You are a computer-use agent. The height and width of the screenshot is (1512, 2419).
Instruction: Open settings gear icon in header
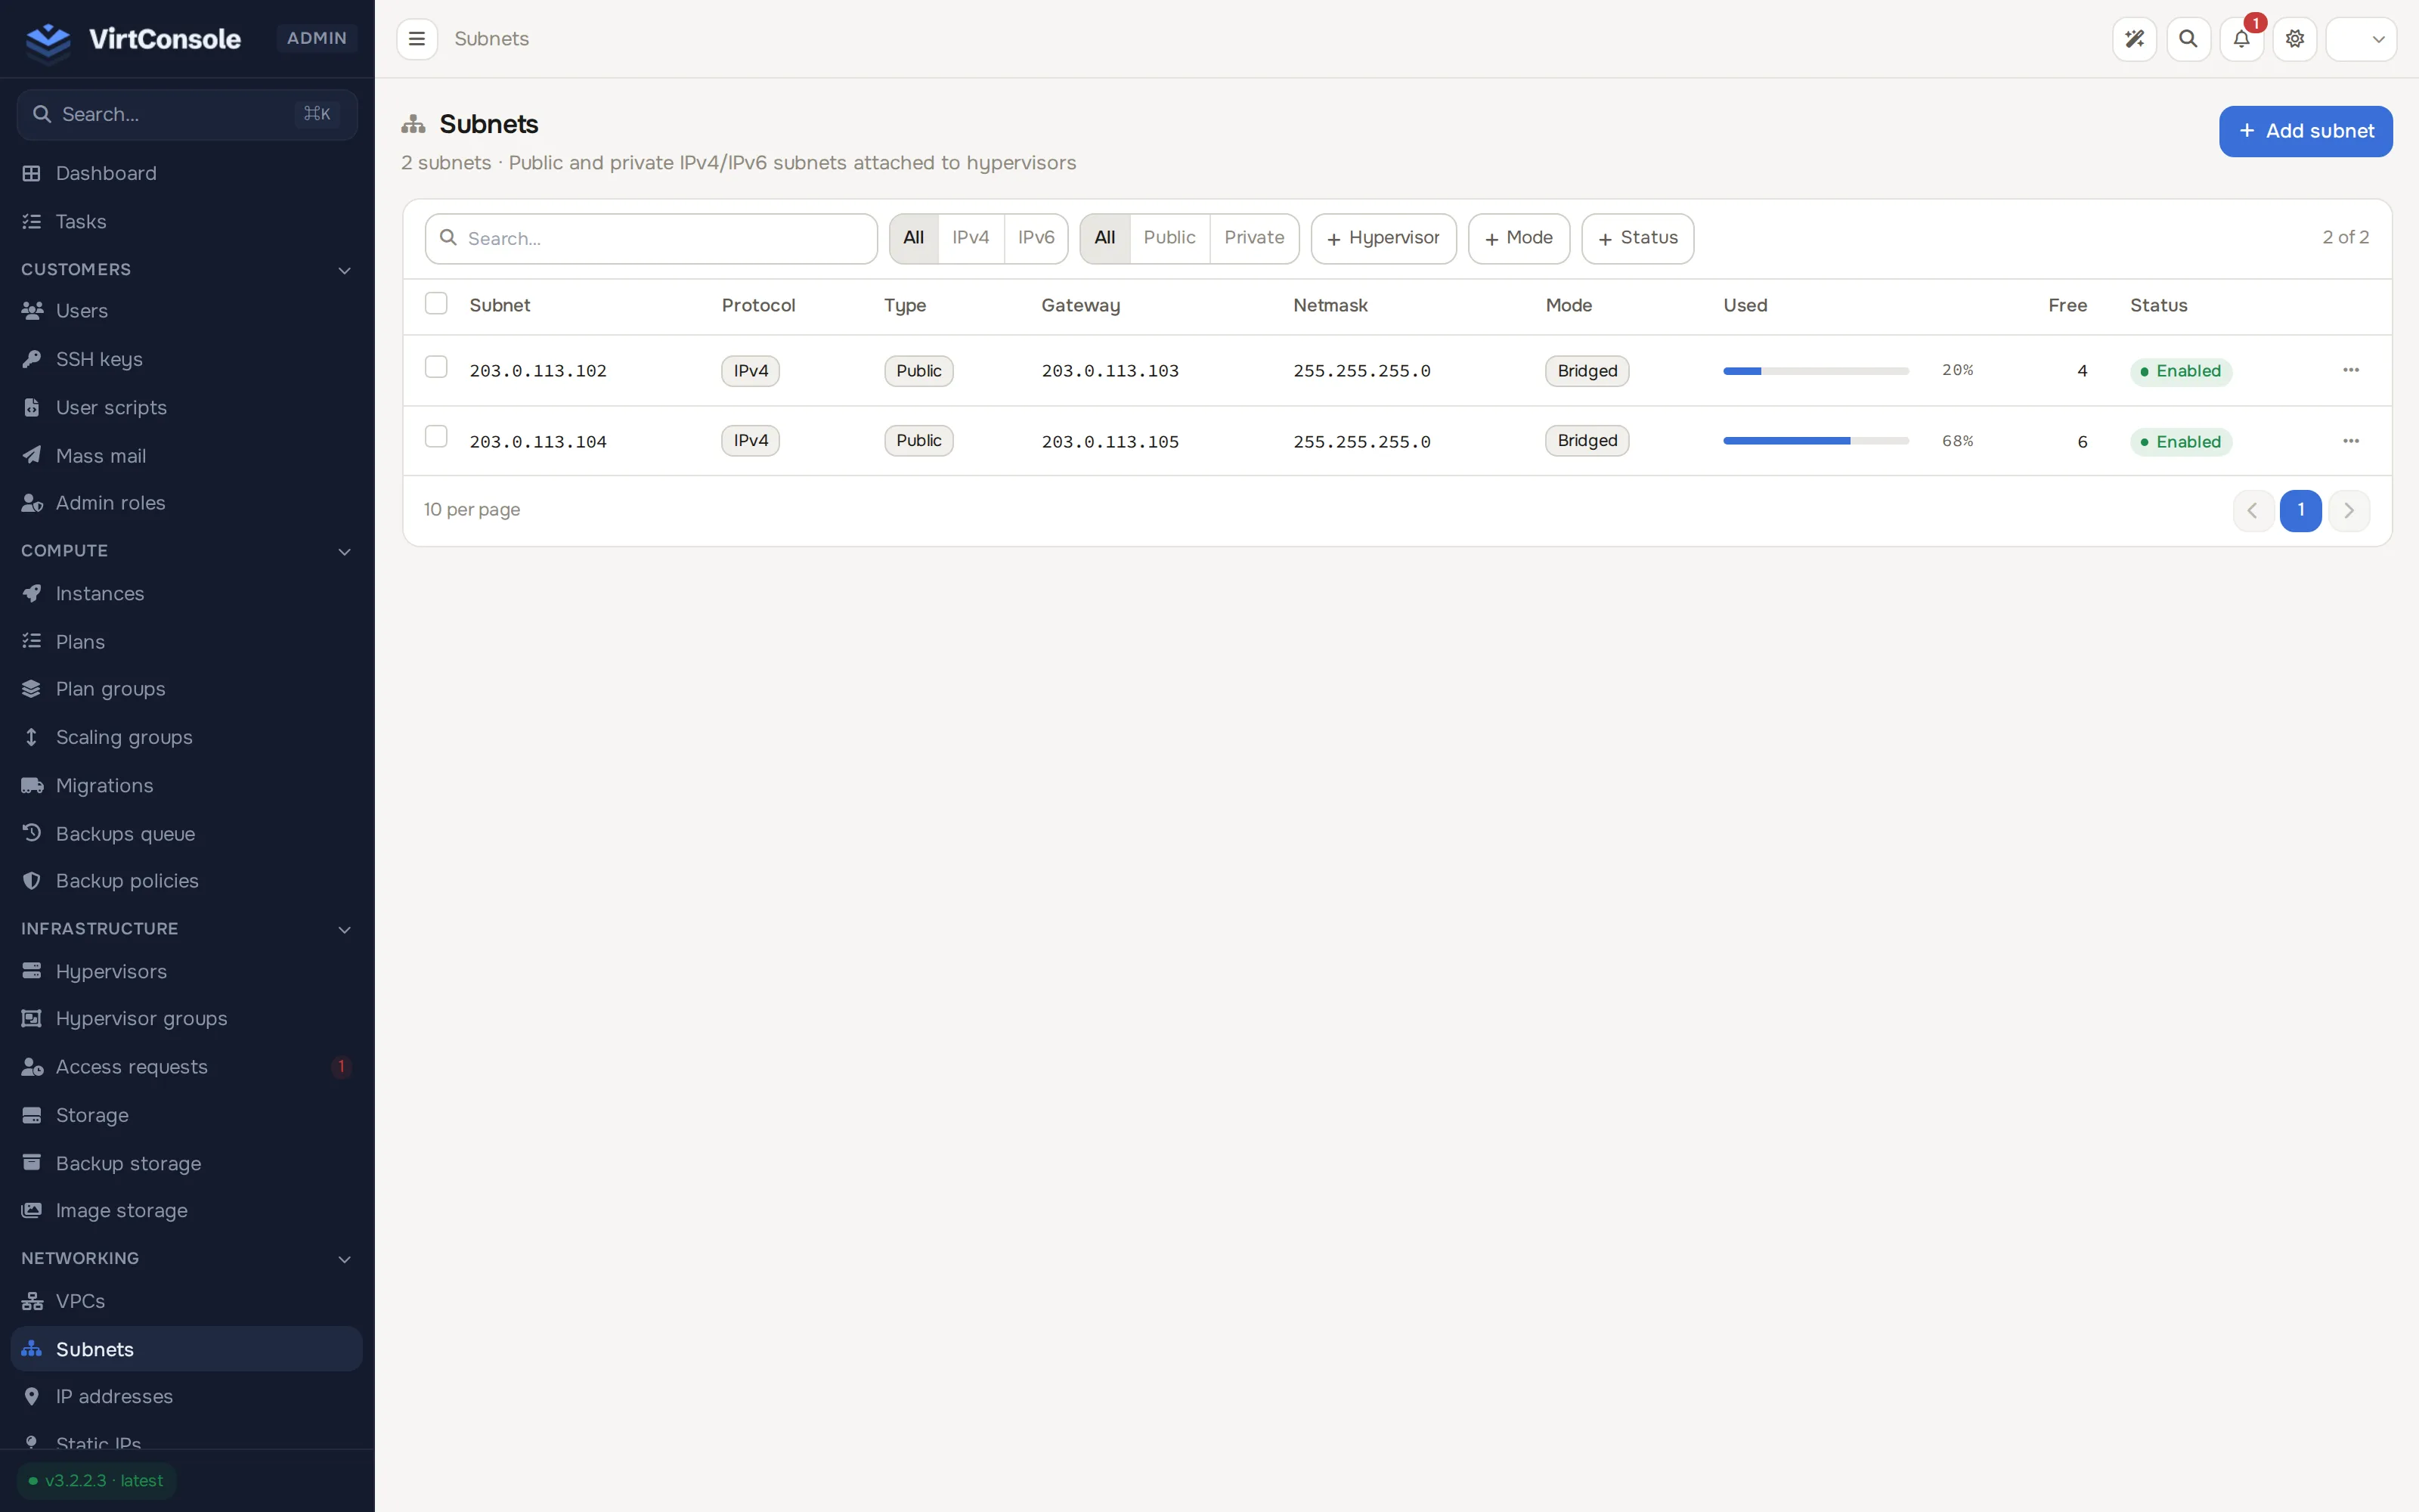pyautogui.click(x=2295, y=39)
